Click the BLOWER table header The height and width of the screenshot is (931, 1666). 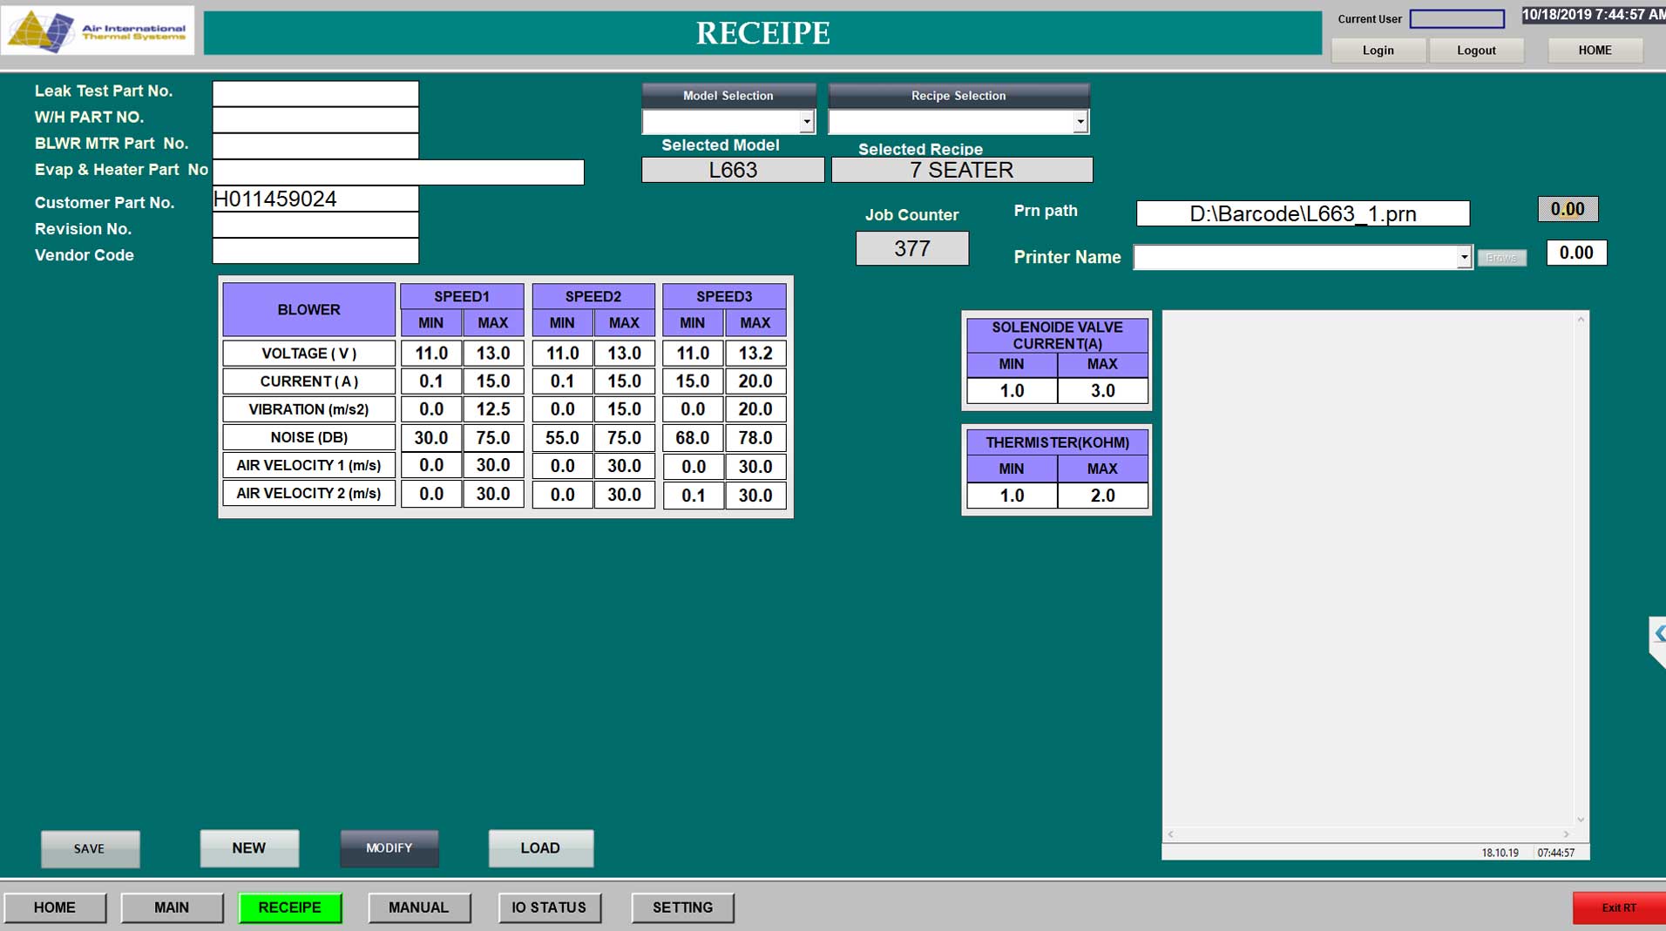(x=309, y=310)
